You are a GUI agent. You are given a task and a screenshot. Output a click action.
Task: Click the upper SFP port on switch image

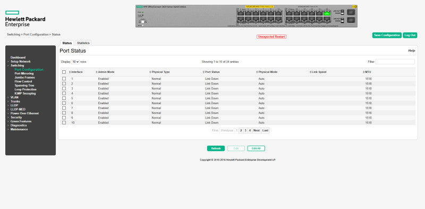click(351, 12)
